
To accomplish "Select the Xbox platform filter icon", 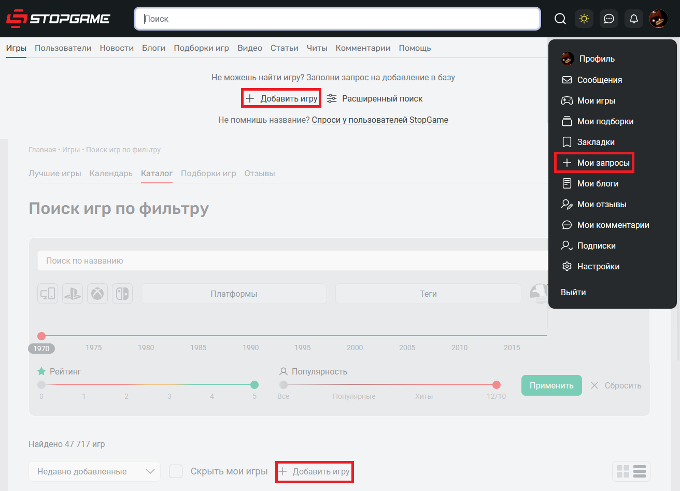I will (97, 294).
